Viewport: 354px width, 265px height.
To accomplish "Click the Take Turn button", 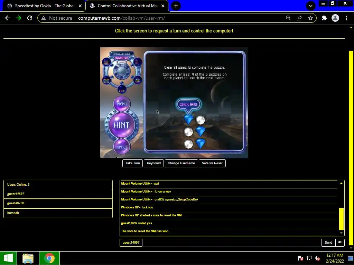I will click(x=132, y=163).
